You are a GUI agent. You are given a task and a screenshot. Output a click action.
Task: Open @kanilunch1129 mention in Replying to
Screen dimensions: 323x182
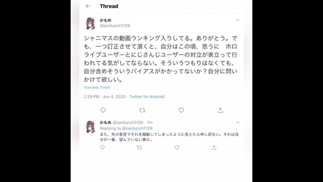(x=137, y=128)
